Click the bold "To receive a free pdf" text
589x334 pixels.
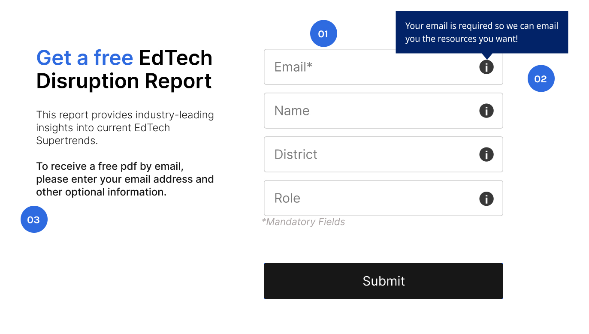125,179
